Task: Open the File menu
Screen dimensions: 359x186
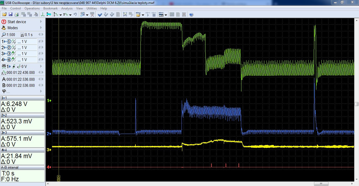Action: coord(4,8)
